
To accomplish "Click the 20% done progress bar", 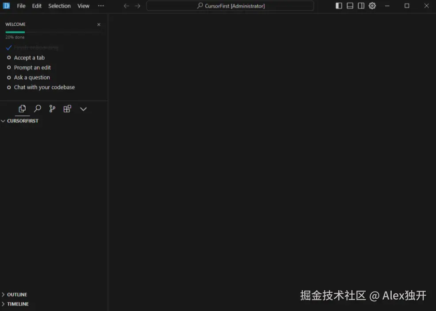I will pyautogui.click(x=54, y=32).
